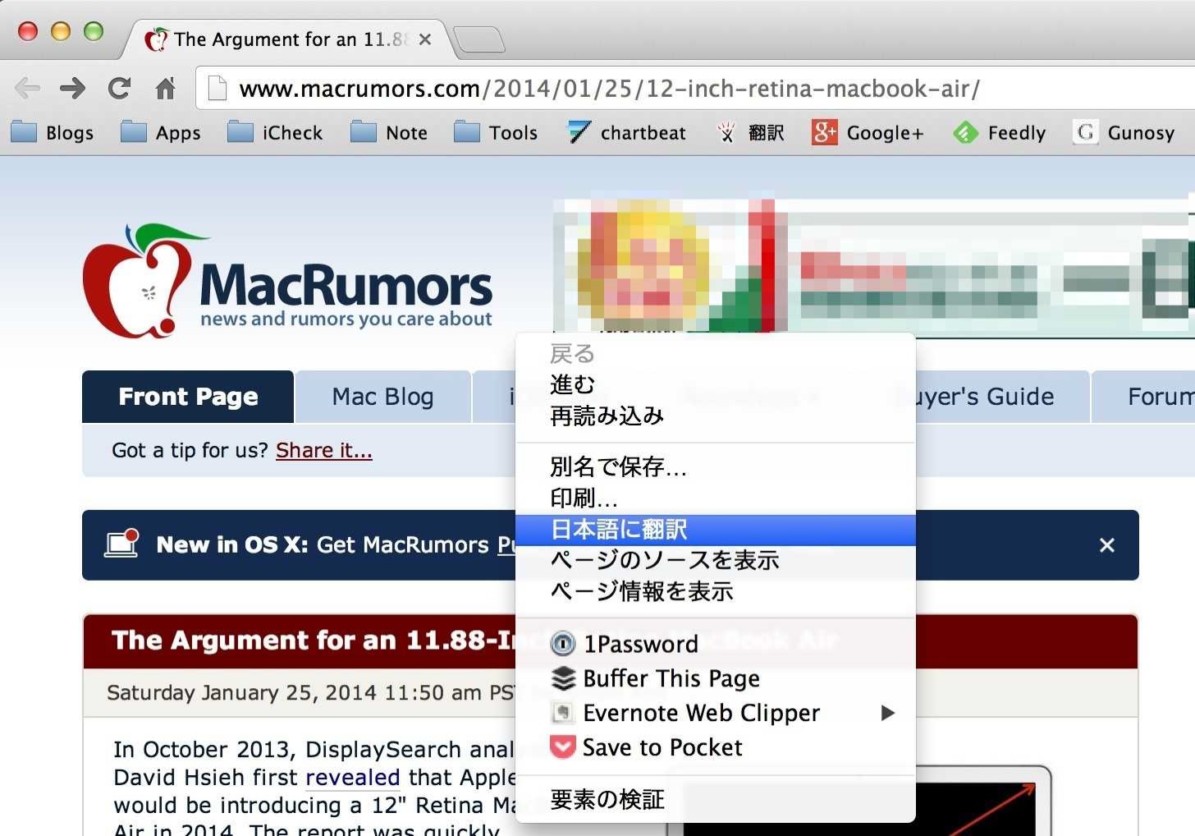
Task: Click the pixelated banner advertisement
Action: coord(874,264)
